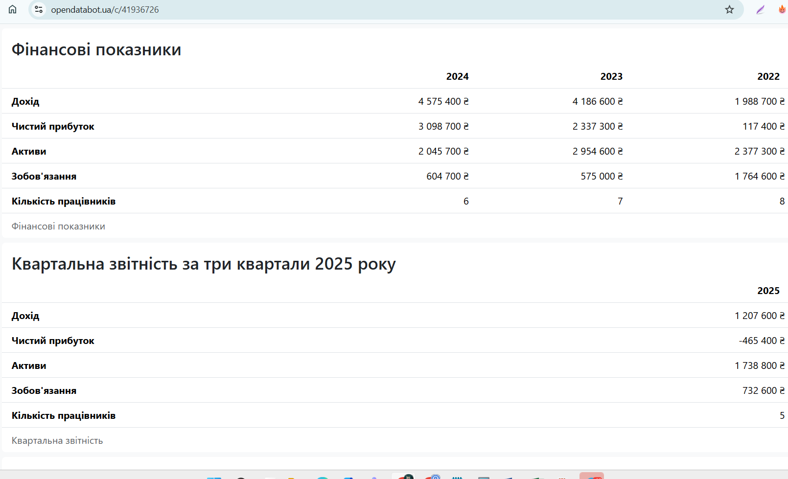This screenshot has width=788, height=479.
Task: Bookmark this page with the star icon
Action: pos(729,9)
